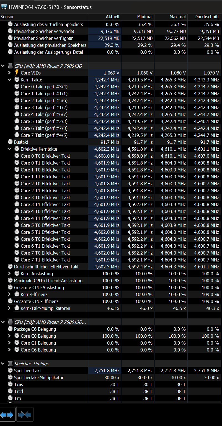Click the chip icon of first CPU [#0] group
This screenshot has height=426, width=222.
(x=10, y=66)
